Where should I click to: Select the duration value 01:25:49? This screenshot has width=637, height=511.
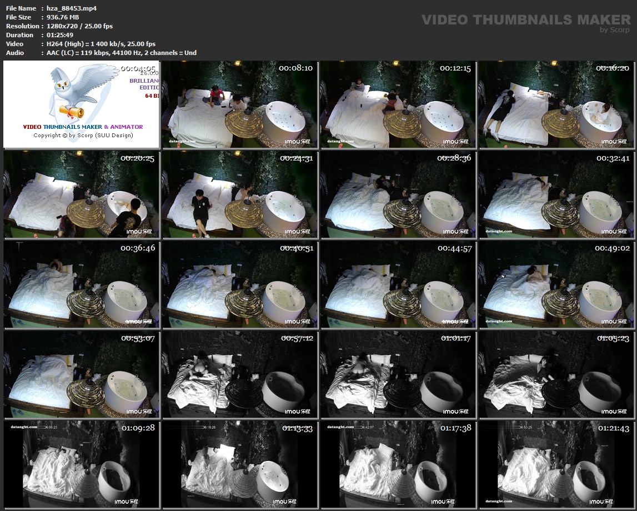[60, 35]
